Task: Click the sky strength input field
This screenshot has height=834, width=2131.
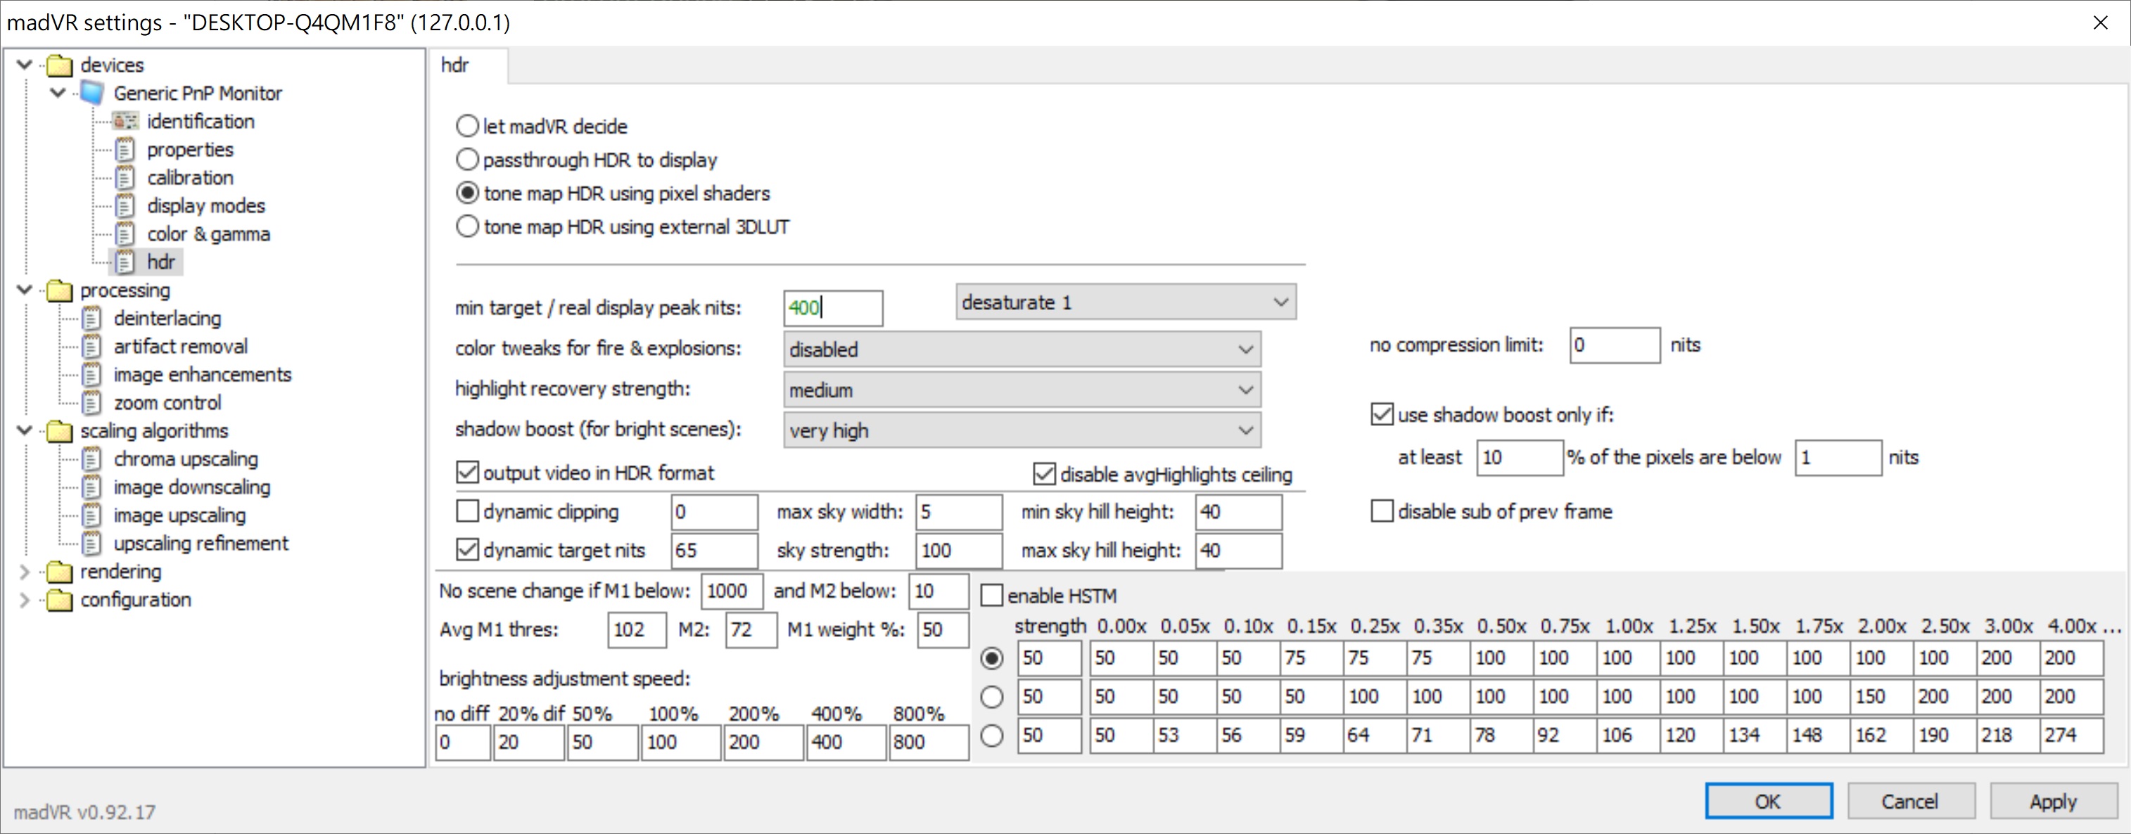Action: pos(959,551)
